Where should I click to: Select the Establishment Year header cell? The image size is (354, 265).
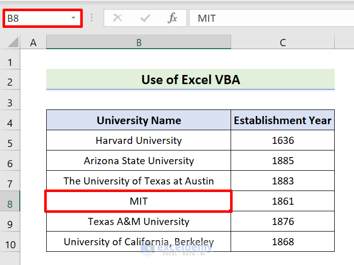pos(283,120)
